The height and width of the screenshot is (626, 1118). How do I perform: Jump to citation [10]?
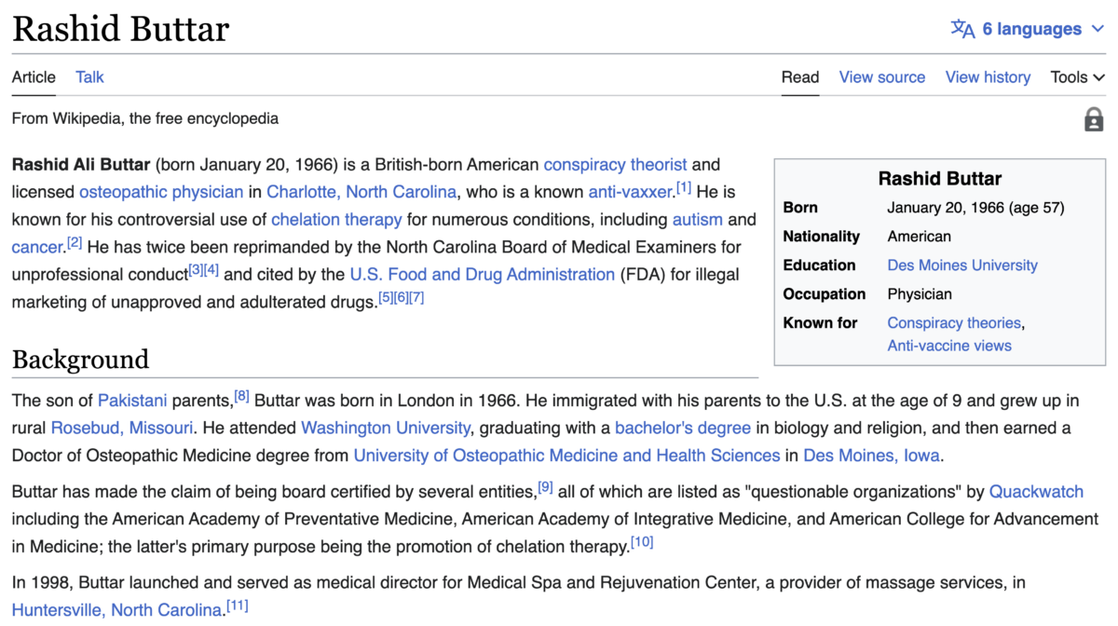(642, 541)
